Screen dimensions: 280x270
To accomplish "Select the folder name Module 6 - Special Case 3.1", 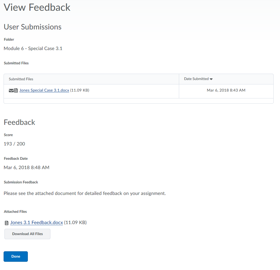I will [33, 49].
